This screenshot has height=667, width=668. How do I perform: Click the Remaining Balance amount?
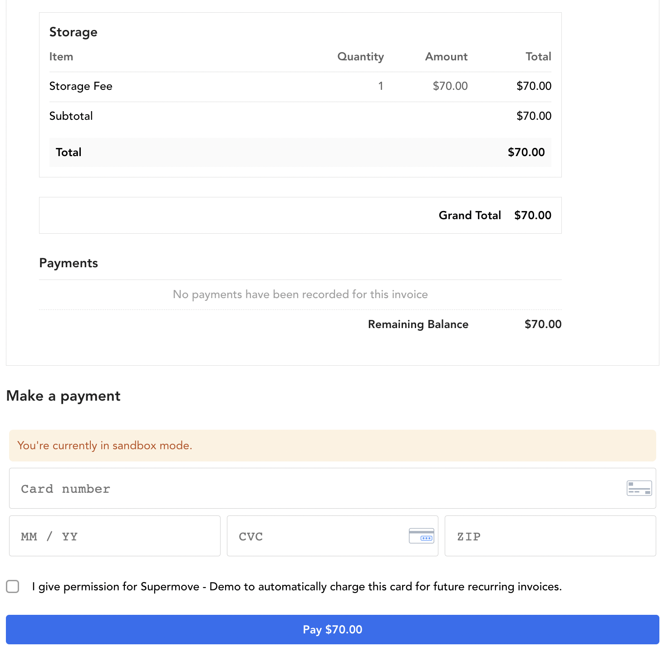pyautogui.click(x=543, y=324)
